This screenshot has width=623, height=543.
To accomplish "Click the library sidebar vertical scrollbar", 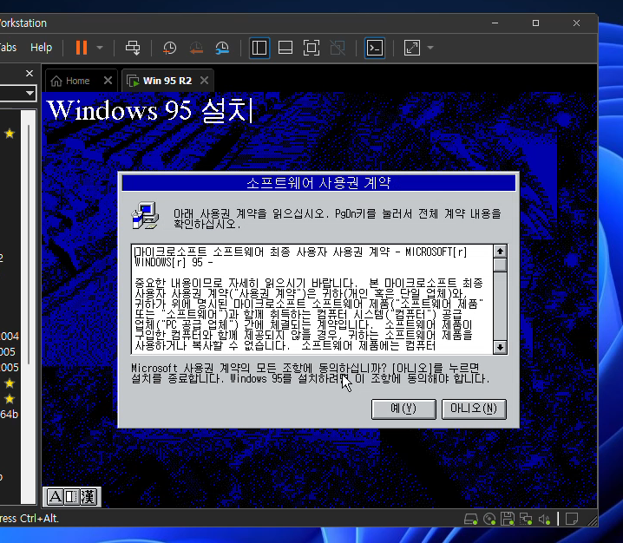I will point(29,245).
